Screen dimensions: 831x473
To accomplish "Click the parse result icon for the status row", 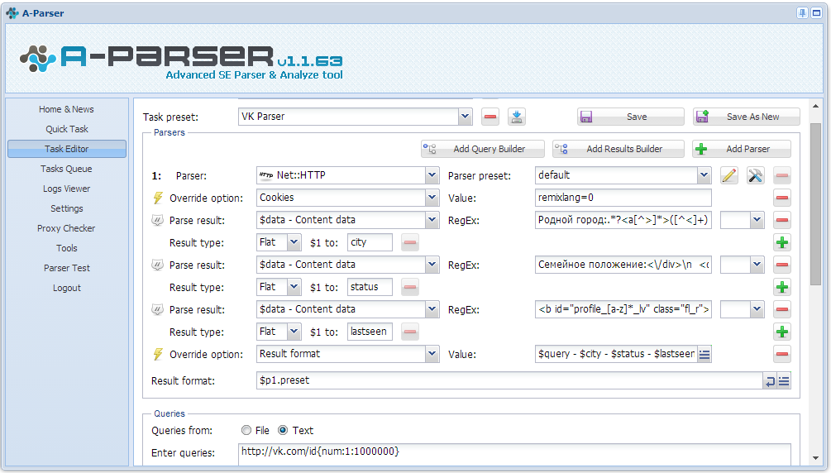I will click(x=157, y=265).
